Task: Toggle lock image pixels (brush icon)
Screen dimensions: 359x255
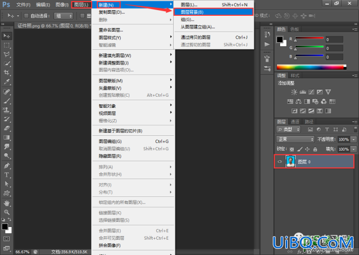Action: point(299,150)
